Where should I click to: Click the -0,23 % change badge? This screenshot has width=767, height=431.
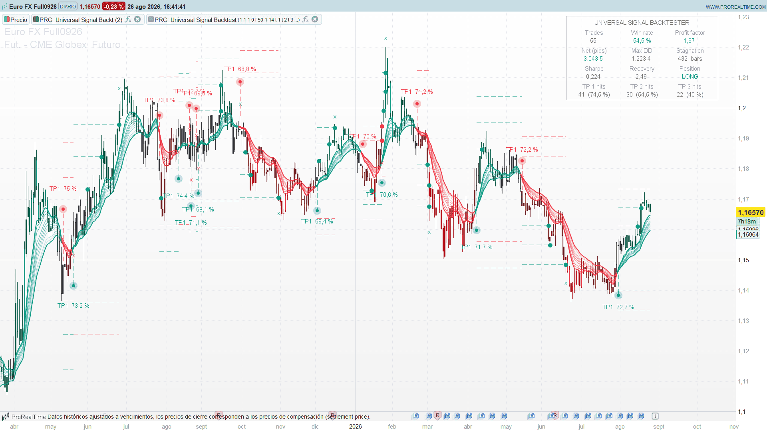tap(114, 6)
